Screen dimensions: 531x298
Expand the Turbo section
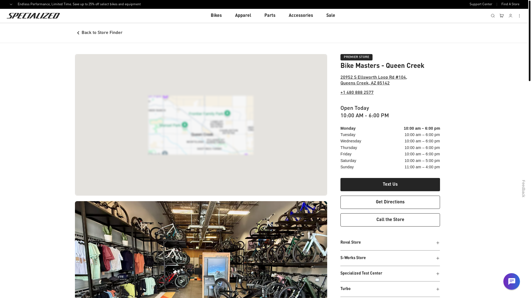click(390, 289)
